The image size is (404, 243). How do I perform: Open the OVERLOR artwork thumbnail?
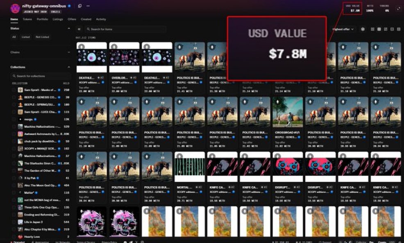point(124,57)
